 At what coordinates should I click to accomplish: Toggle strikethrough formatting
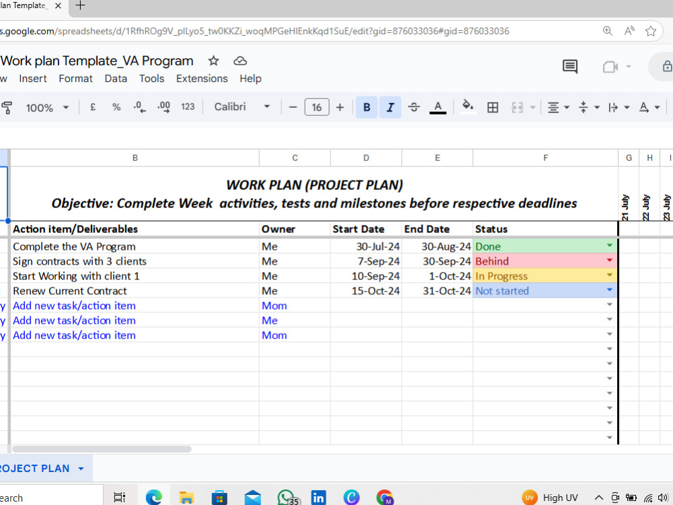[414, 107]
